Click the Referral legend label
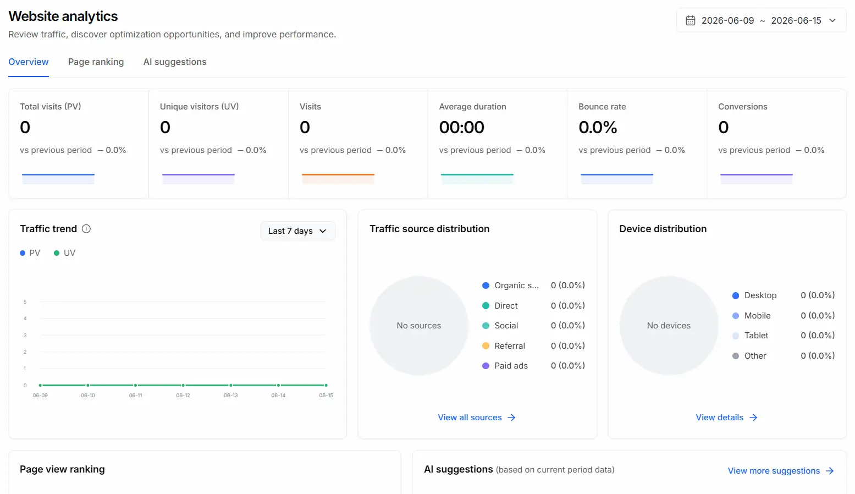Viewport: 855px width, 494px height. point(510,346)
